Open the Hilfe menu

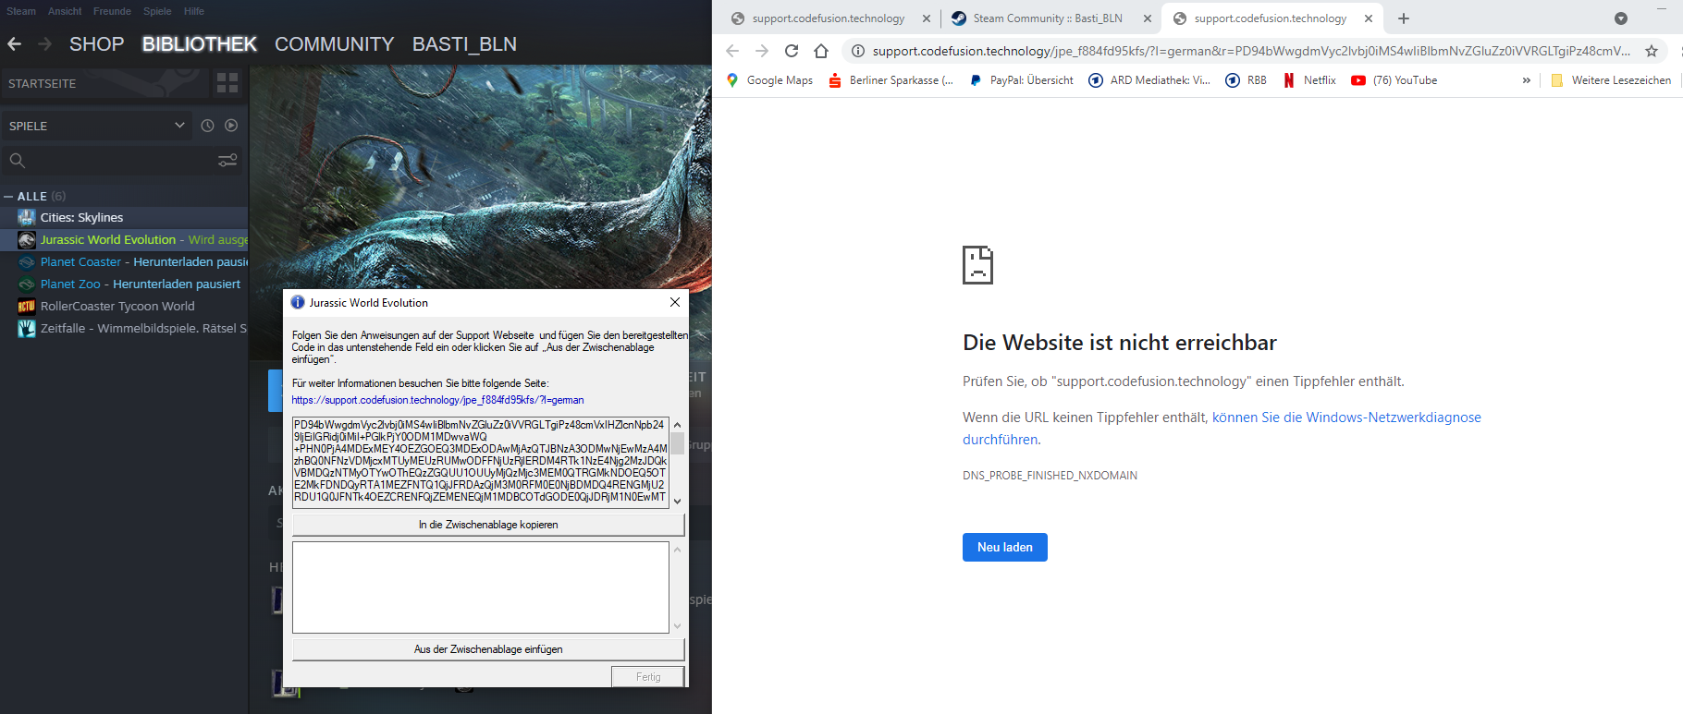pos(194,11)
